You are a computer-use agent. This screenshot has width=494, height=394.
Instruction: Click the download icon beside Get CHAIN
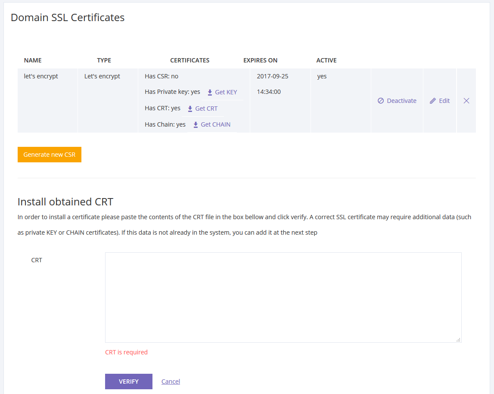click(x=196, y=125)
